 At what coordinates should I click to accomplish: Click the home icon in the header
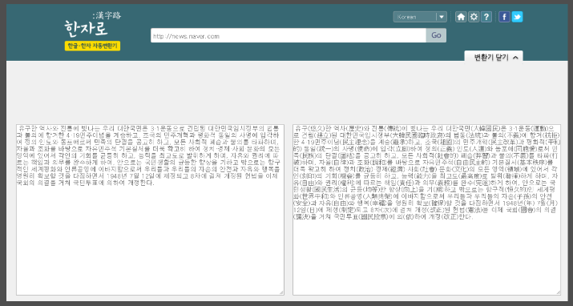[x=461, y=17]
